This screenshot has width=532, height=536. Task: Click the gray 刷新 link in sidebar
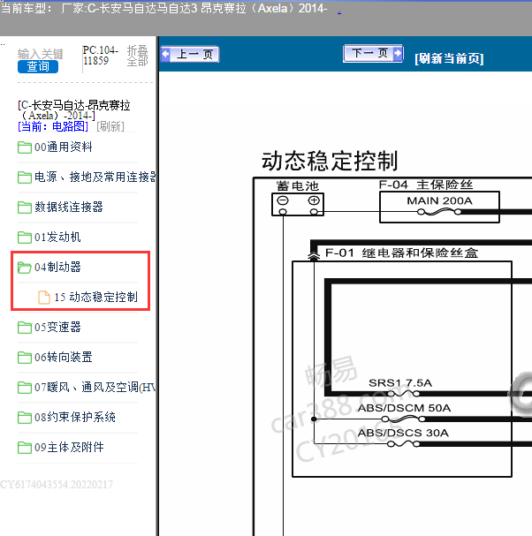[110, 126]
